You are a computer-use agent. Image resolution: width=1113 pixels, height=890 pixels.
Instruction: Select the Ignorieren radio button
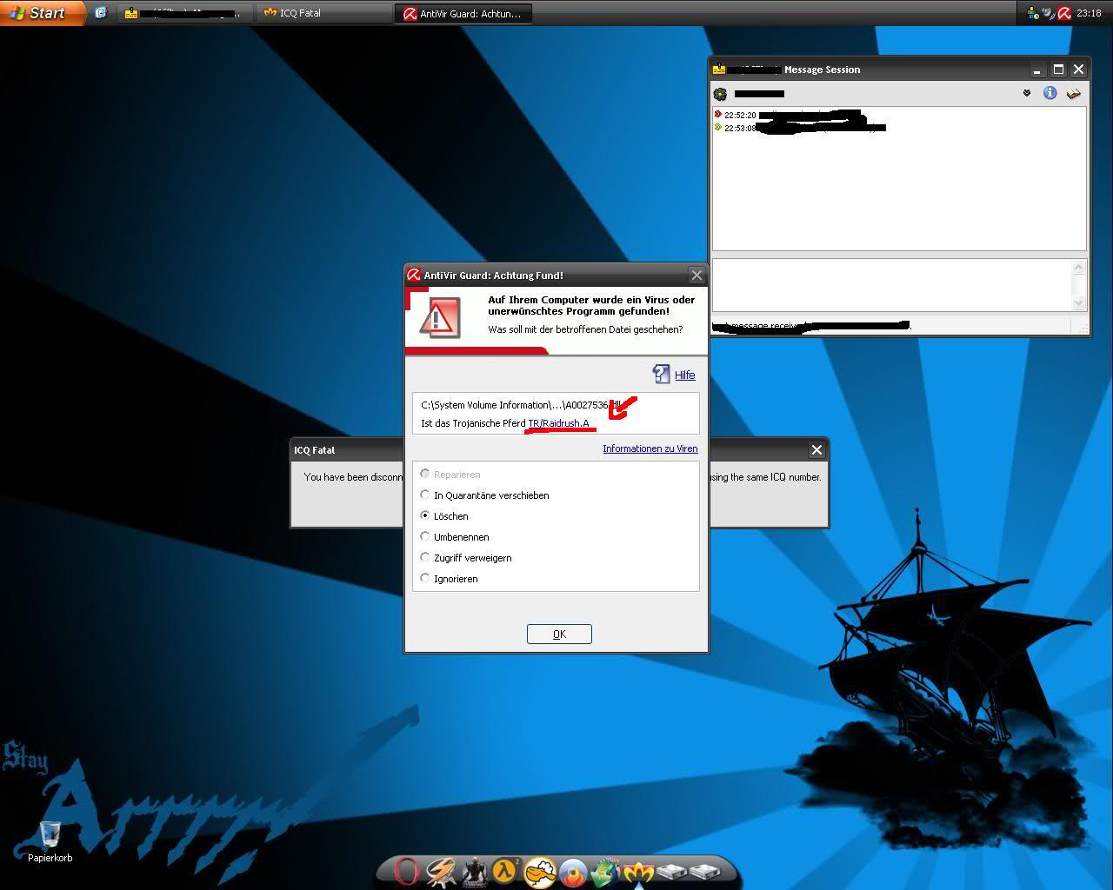point(424,578)
